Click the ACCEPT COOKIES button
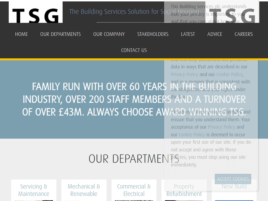The image size is (268, 201). tap(233, 179)
